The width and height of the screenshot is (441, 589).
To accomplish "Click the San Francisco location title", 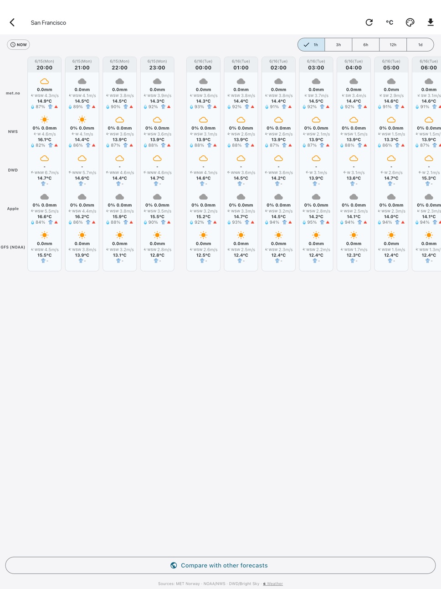I will [x=48, y=22].
